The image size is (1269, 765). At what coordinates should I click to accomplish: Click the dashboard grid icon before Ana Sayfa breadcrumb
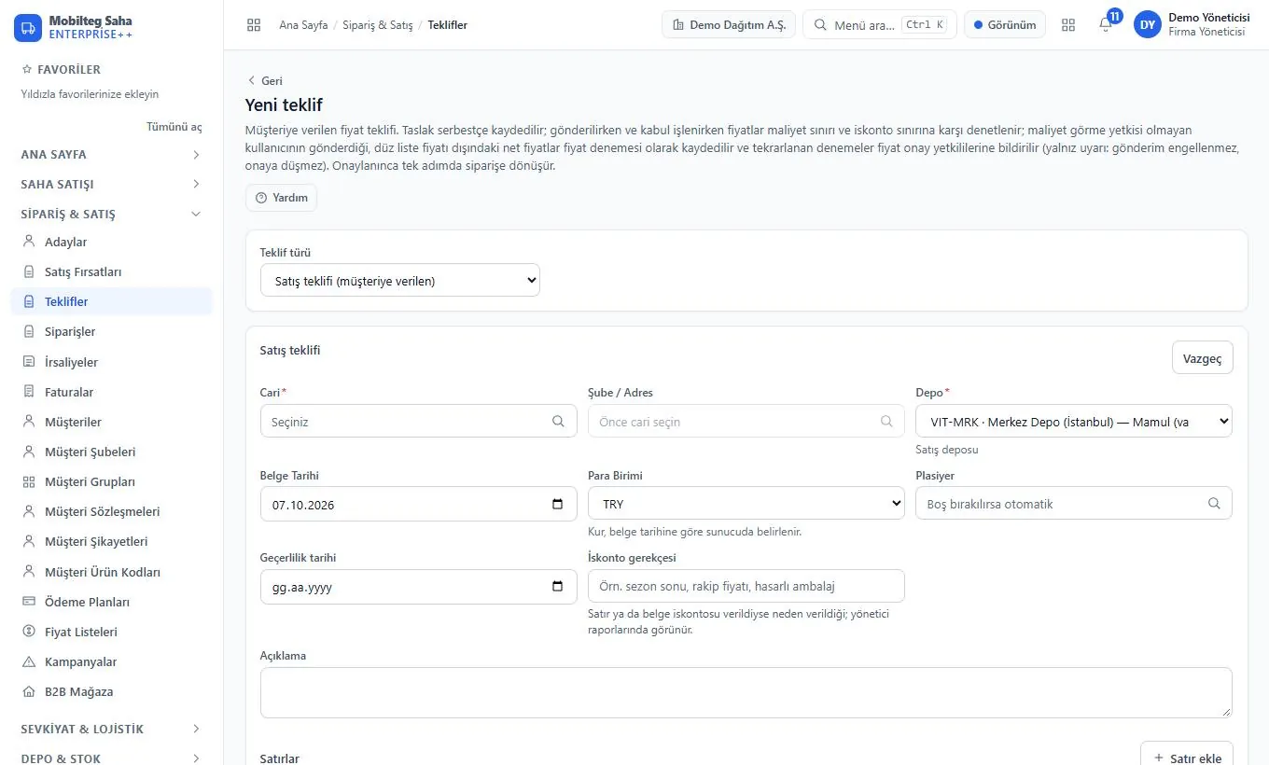(x=254, y=25)
